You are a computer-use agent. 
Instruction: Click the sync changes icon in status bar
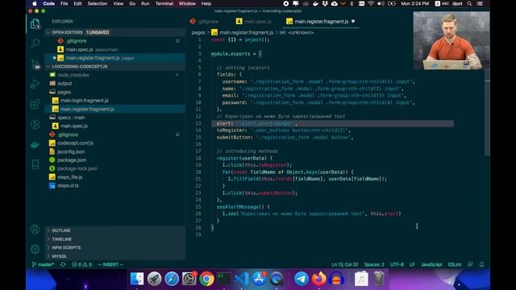[63, 264]
